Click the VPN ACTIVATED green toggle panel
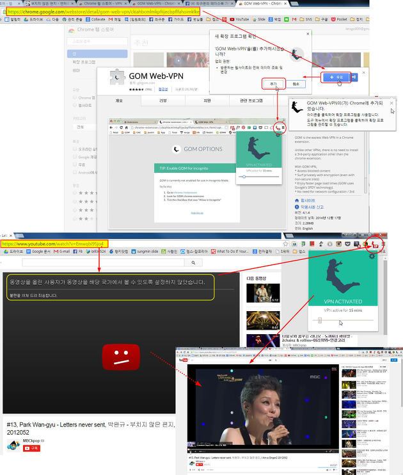The image size is (403, 475). click(343, 278)
